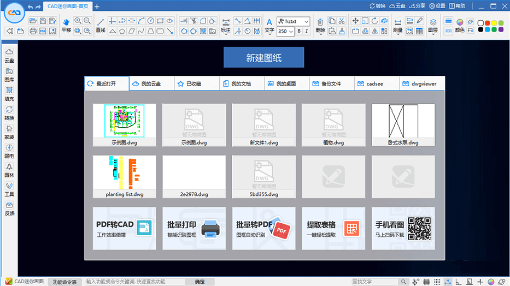
Task: Toggle bold text formatting button
Action: pyautogui.click(x=299, y=31)
